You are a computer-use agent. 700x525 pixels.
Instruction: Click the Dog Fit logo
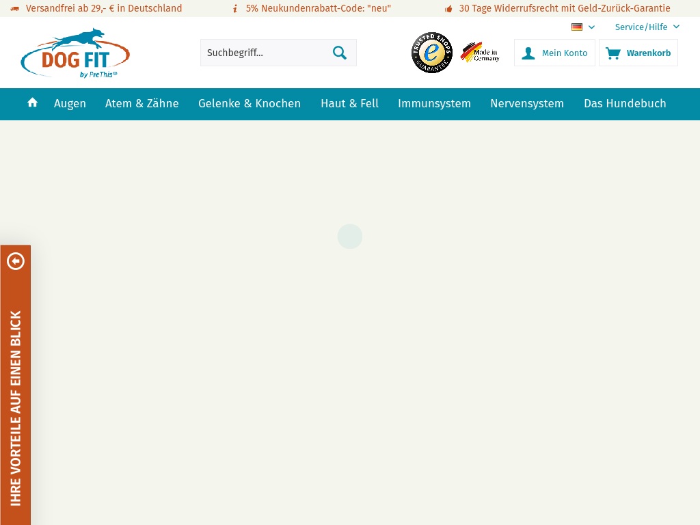75,53
